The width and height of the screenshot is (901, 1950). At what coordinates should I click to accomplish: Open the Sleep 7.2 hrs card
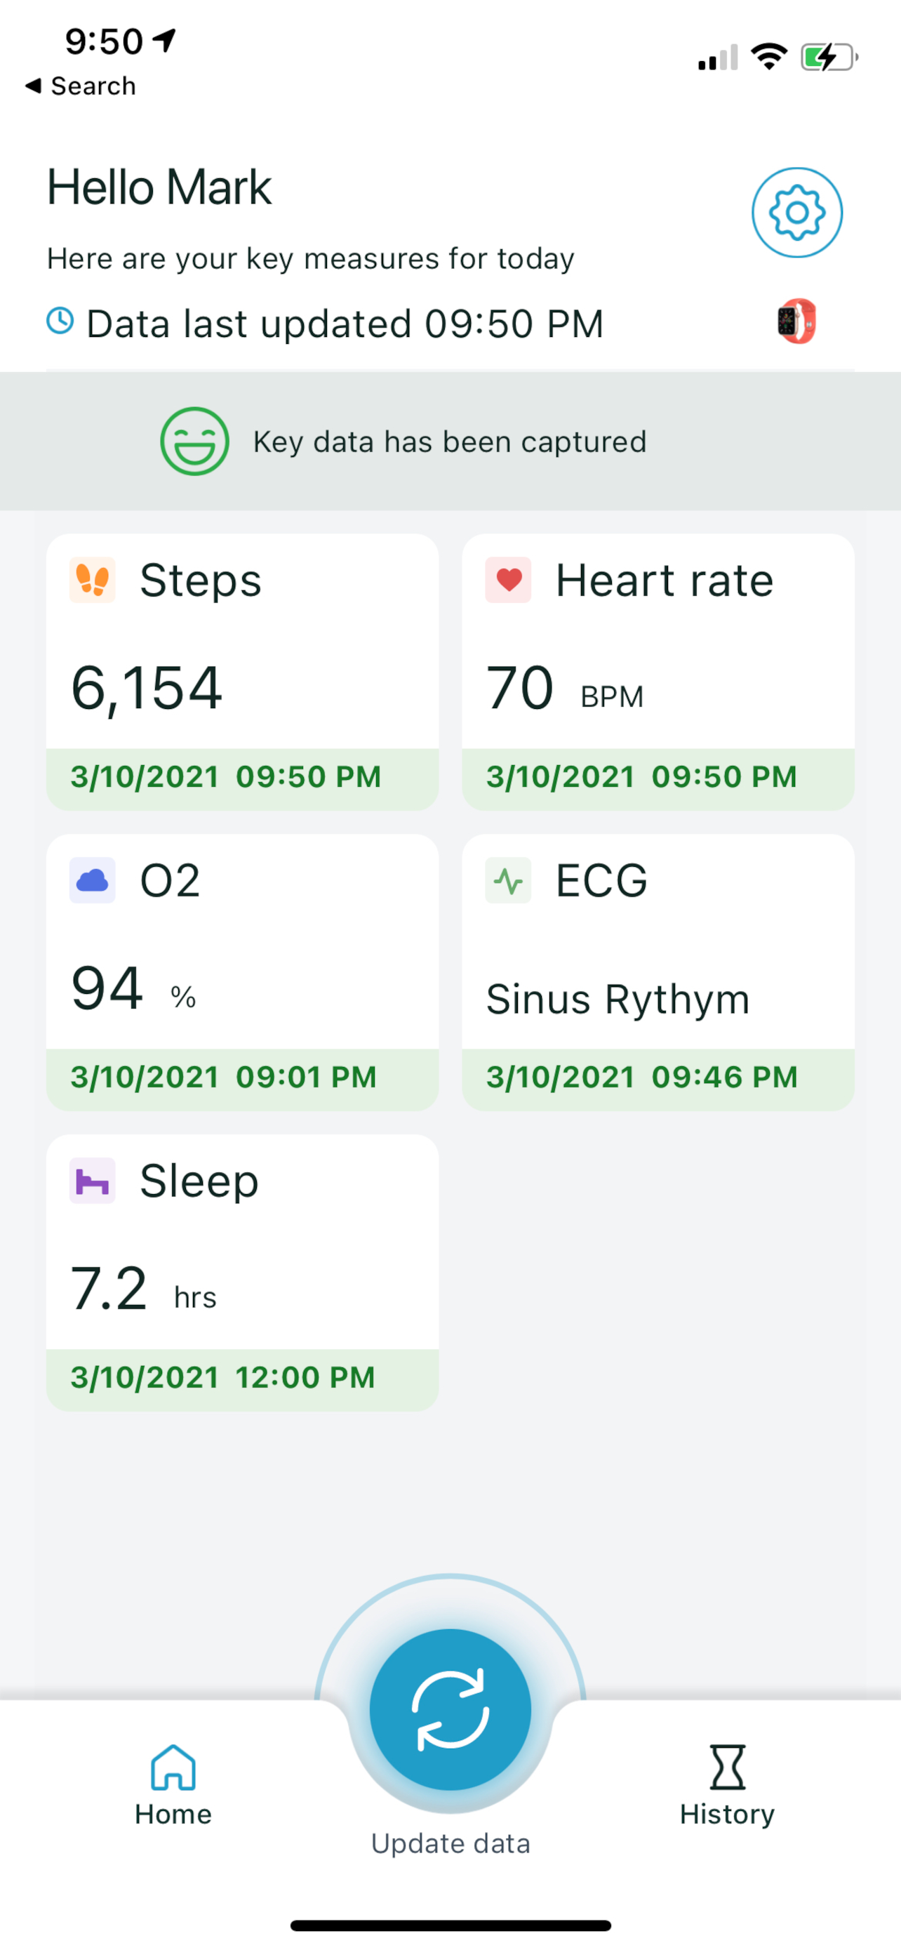pyautogui.click(x=243, y=1273)
